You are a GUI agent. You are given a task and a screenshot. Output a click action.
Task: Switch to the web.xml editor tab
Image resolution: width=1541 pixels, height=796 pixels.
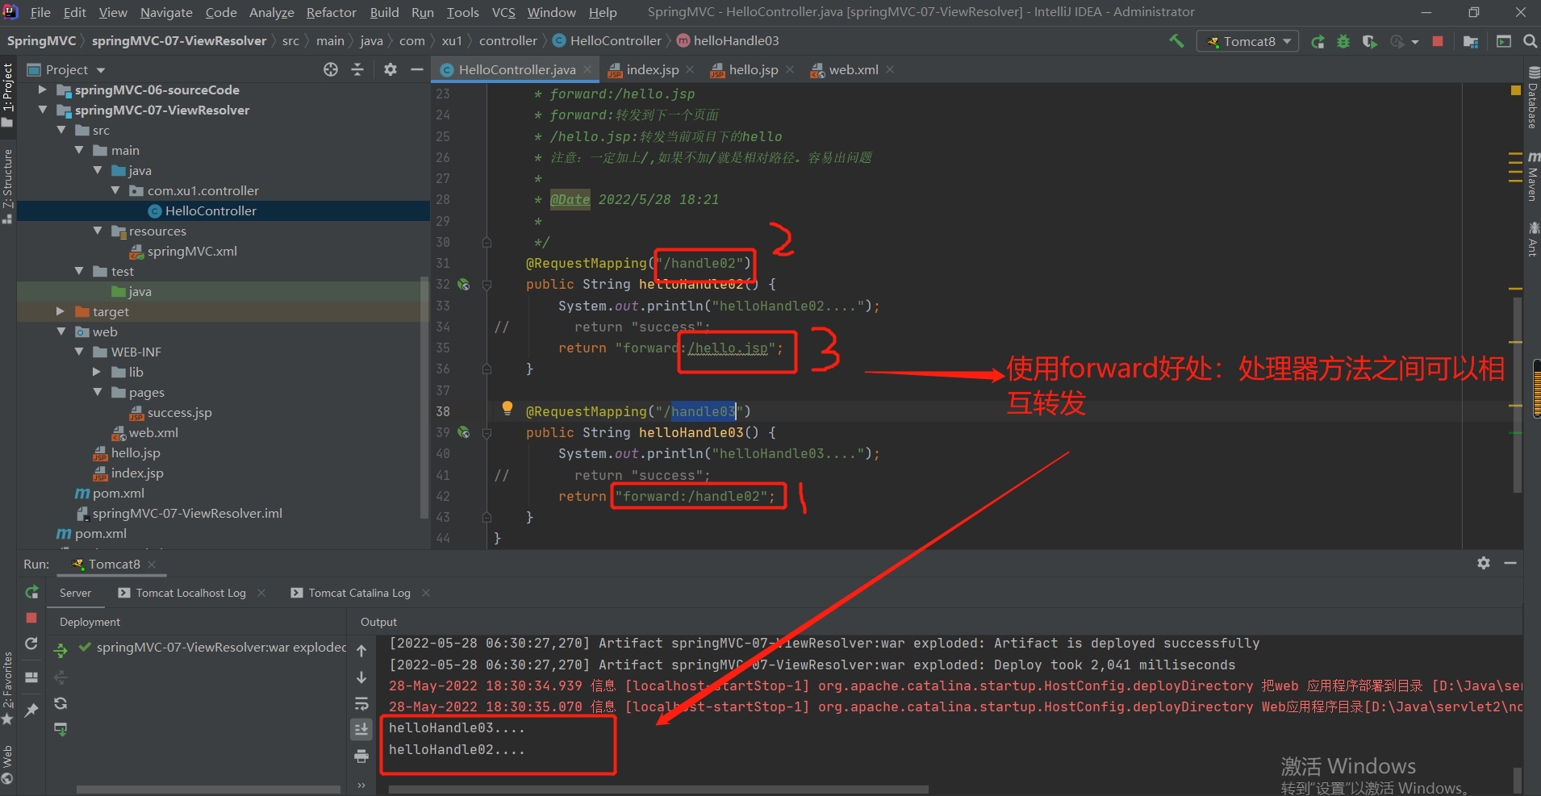click(x=854, y=70)
